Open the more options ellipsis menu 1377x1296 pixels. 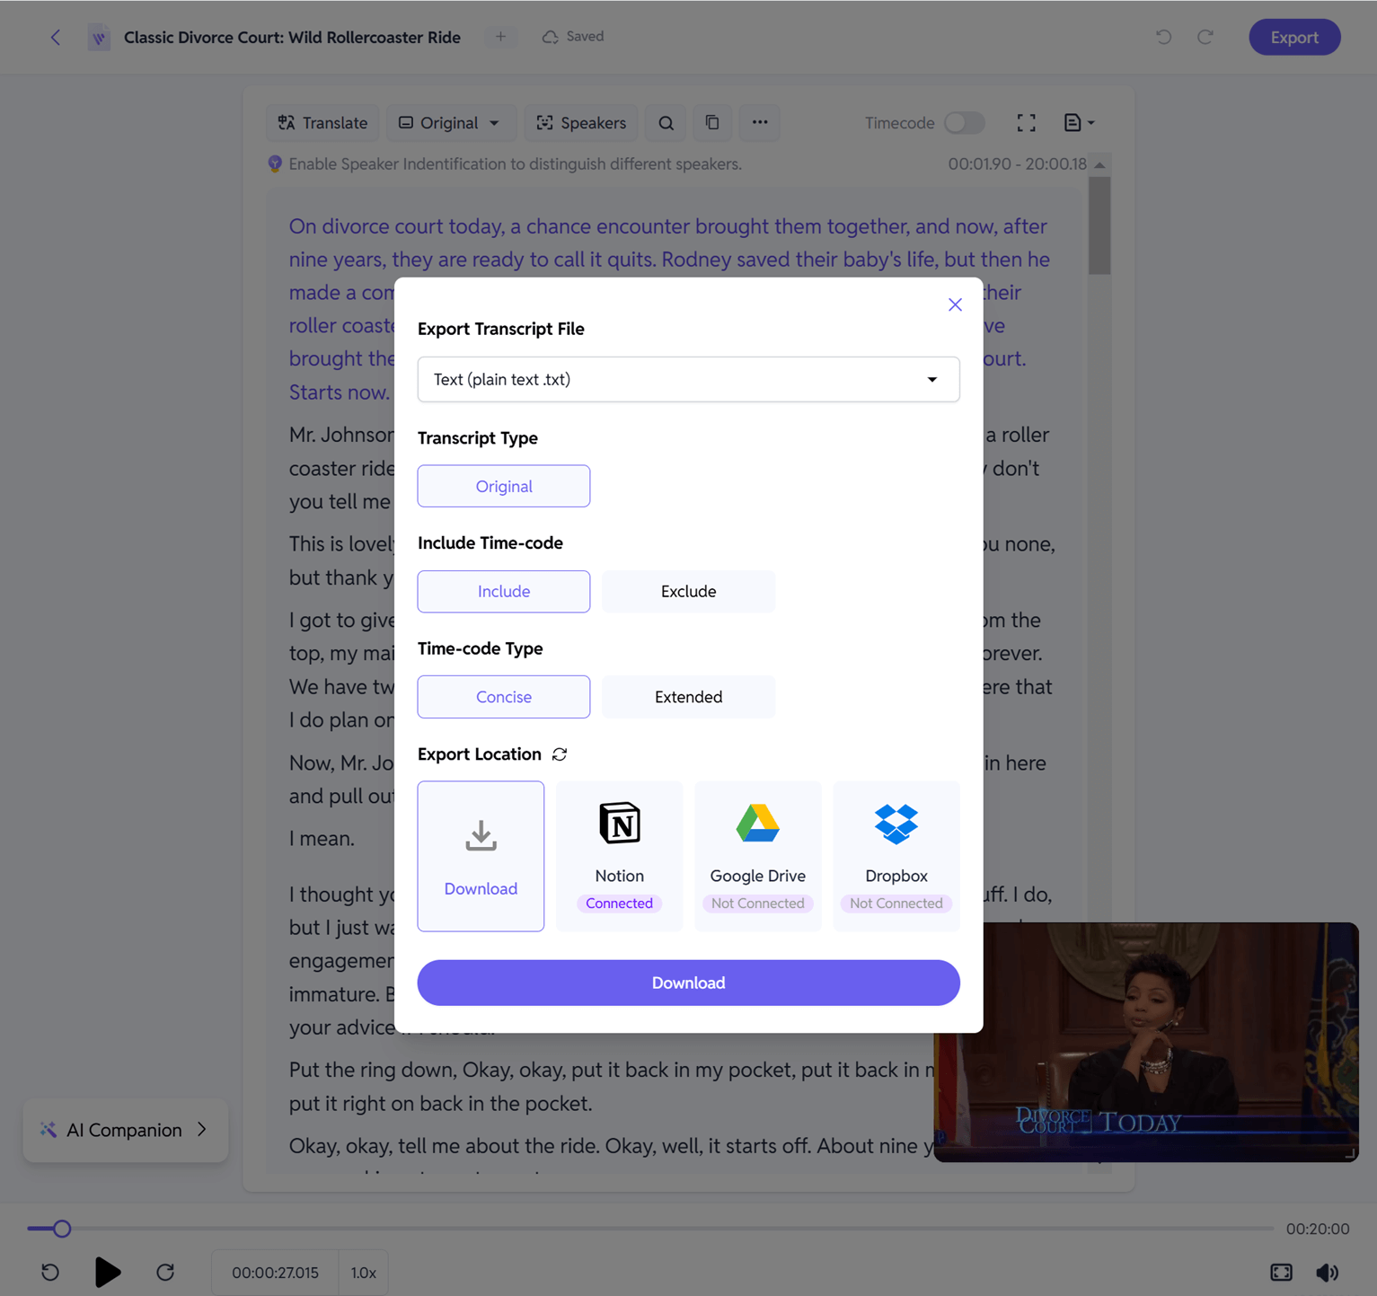pos(760,123)
